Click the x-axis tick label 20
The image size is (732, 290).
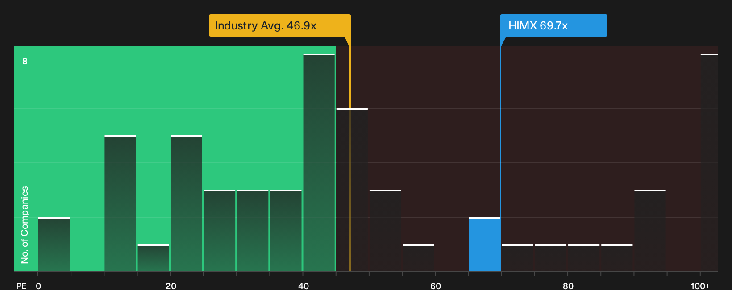tap(171, 286)
